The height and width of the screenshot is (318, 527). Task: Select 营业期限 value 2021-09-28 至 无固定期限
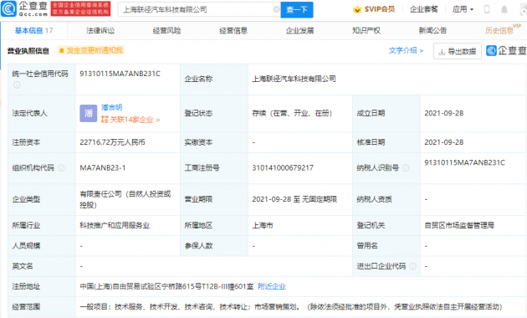[x=294, y=199]
